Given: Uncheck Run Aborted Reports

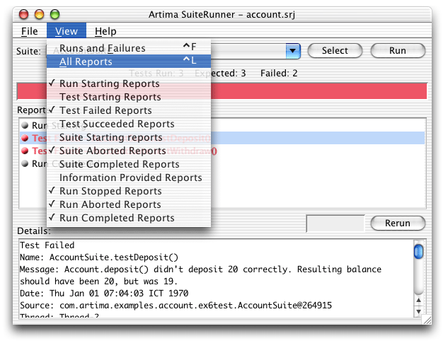Looking at the screenshot, I should point(129,204).
